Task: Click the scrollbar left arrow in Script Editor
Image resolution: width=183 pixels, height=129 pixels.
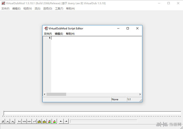Action: [45, 94]
